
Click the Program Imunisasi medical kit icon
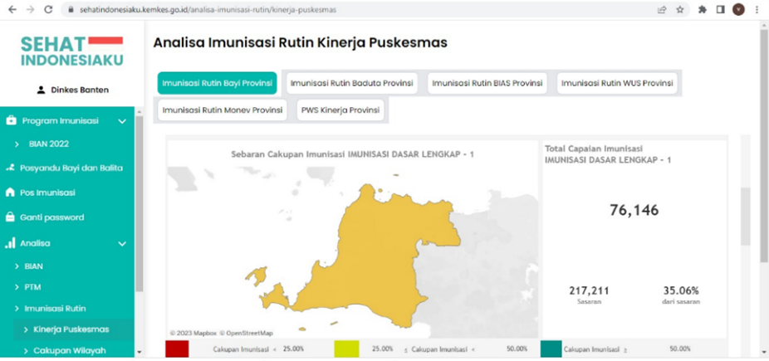11,120
